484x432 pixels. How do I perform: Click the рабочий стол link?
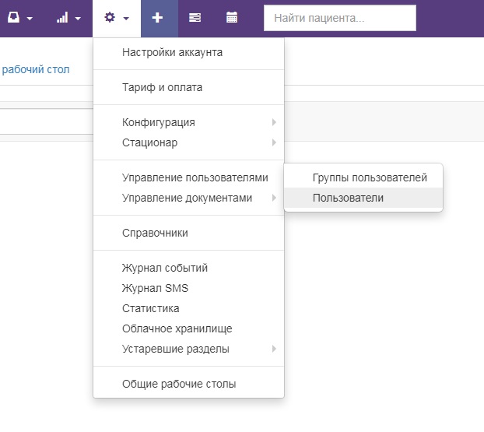pyautogui.click(x=36, y=69)
